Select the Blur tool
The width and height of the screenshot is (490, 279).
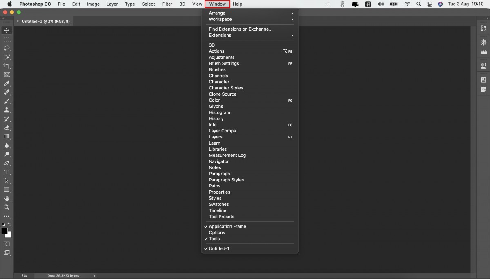(7, 145)
